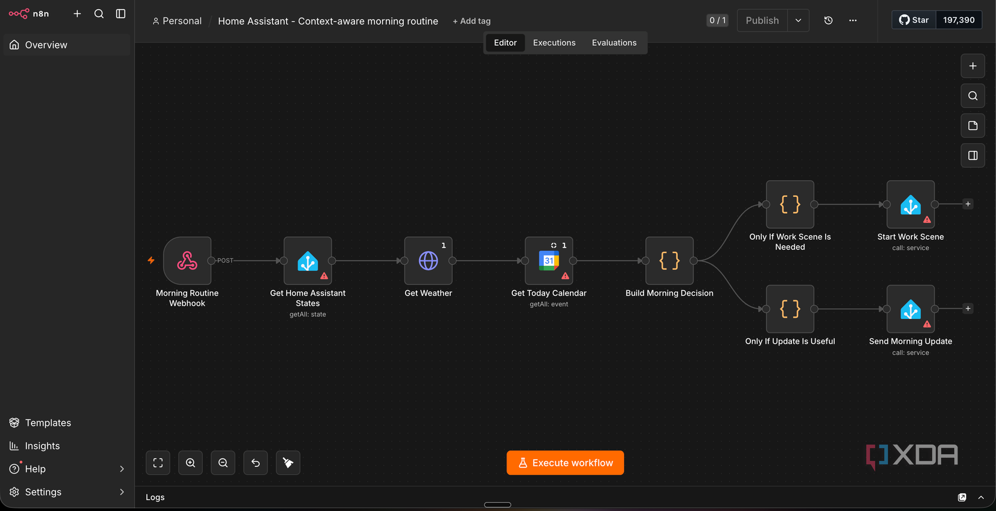Pop out the Logs panel
The width and height of the screenshot is (996, 511).
962,497
